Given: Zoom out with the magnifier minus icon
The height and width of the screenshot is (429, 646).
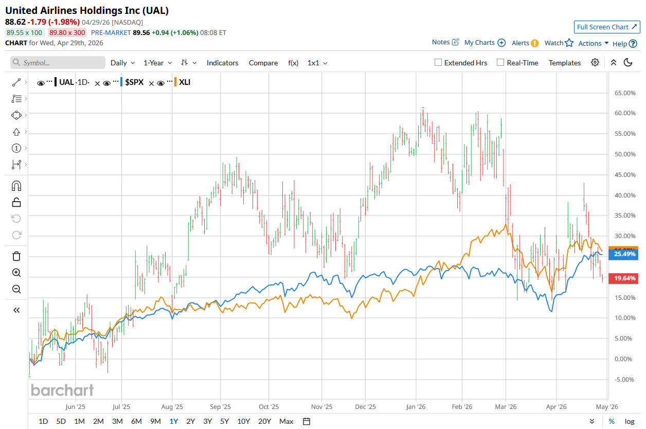Looking at the screenshot, I should click(16, 289).
